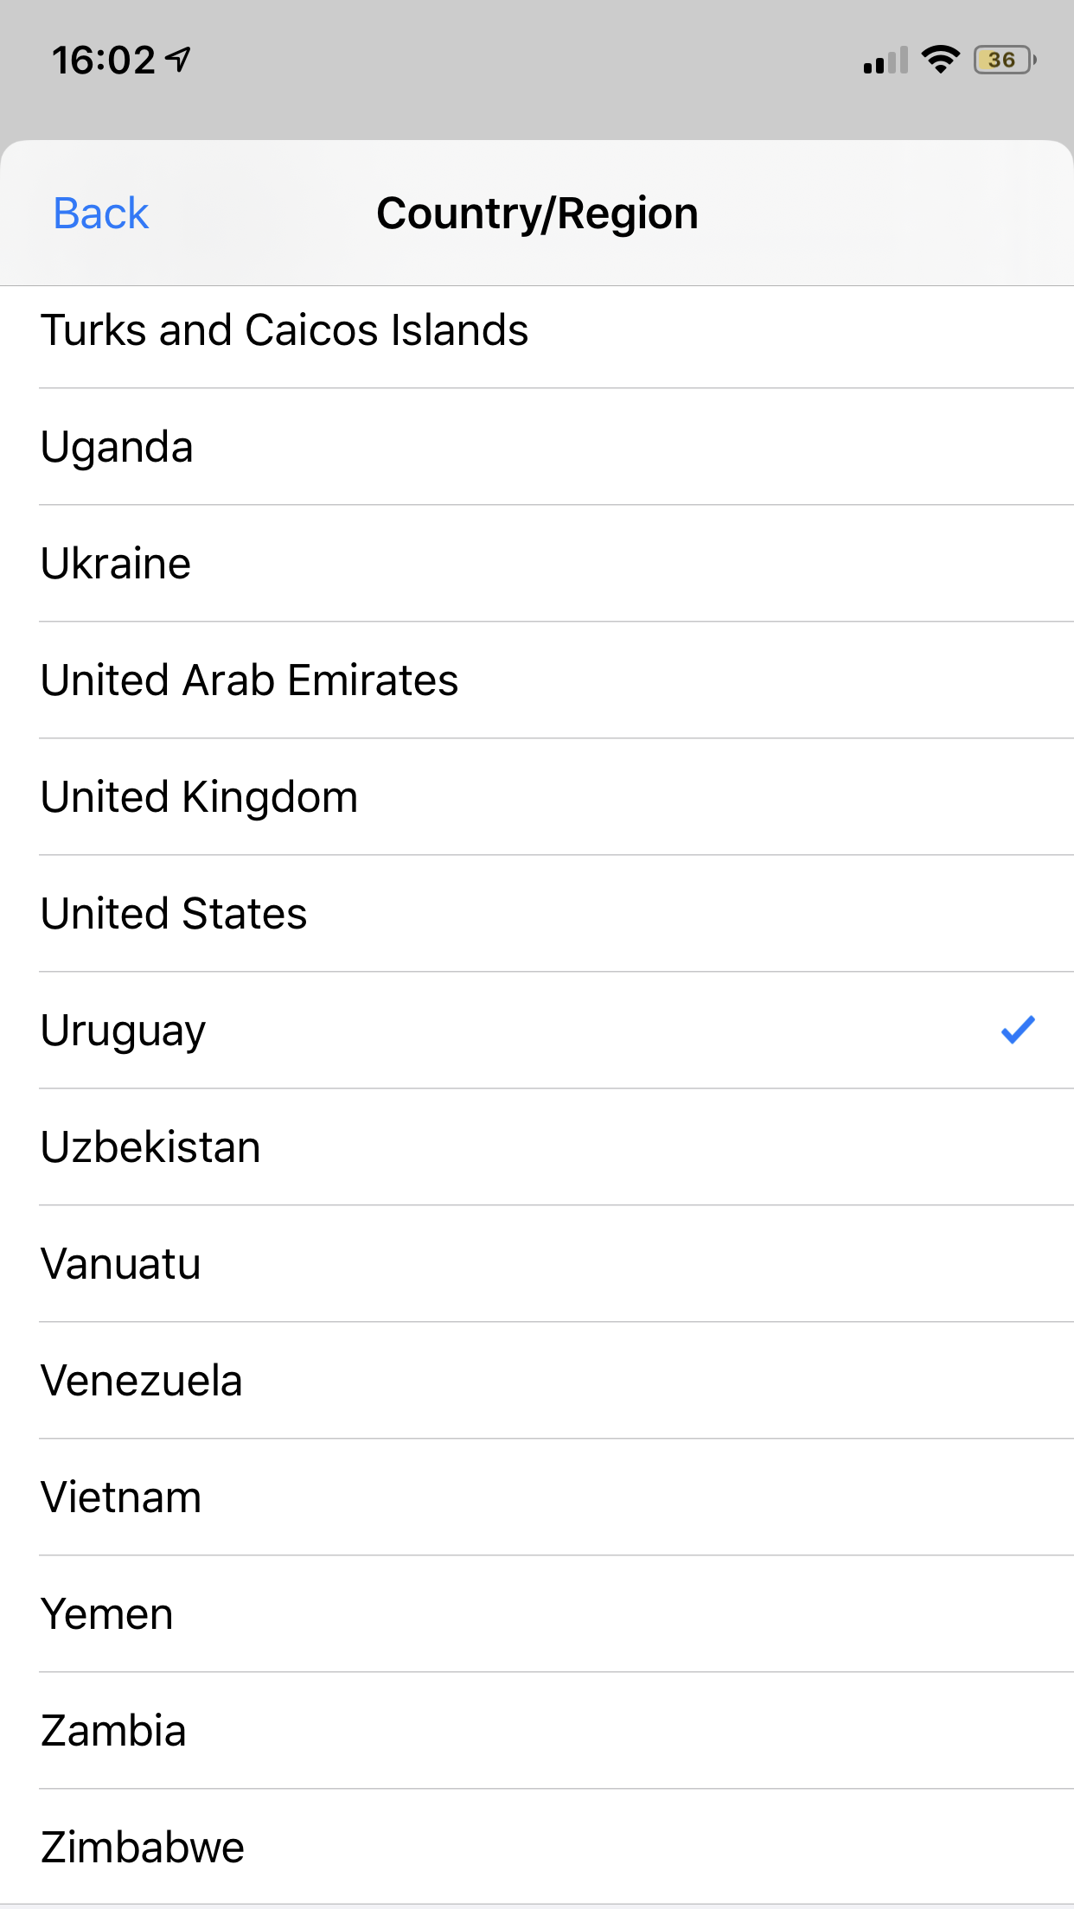Tap the location arrow beside the time
Viewport: 1074px width, 1909px height.
(x=179, y=60)
